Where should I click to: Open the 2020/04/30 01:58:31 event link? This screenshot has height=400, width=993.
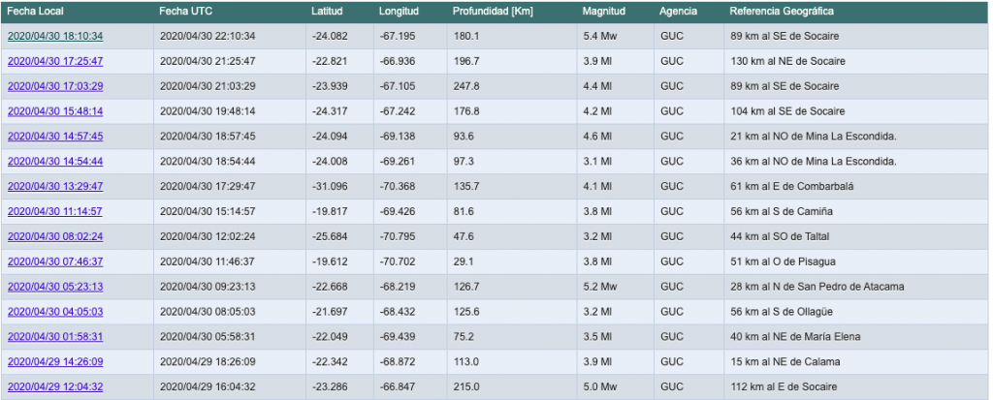click(x=55, y=337)
